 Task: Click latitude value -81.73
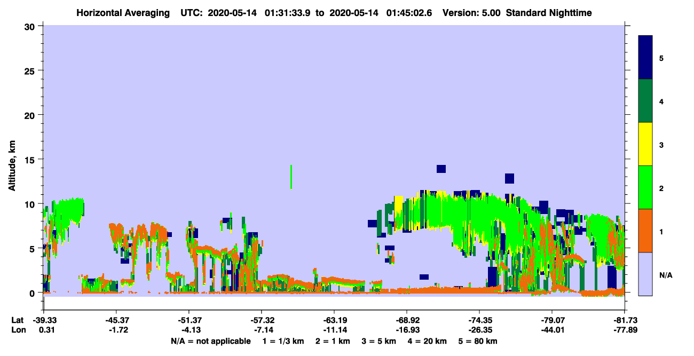(625, 320)
